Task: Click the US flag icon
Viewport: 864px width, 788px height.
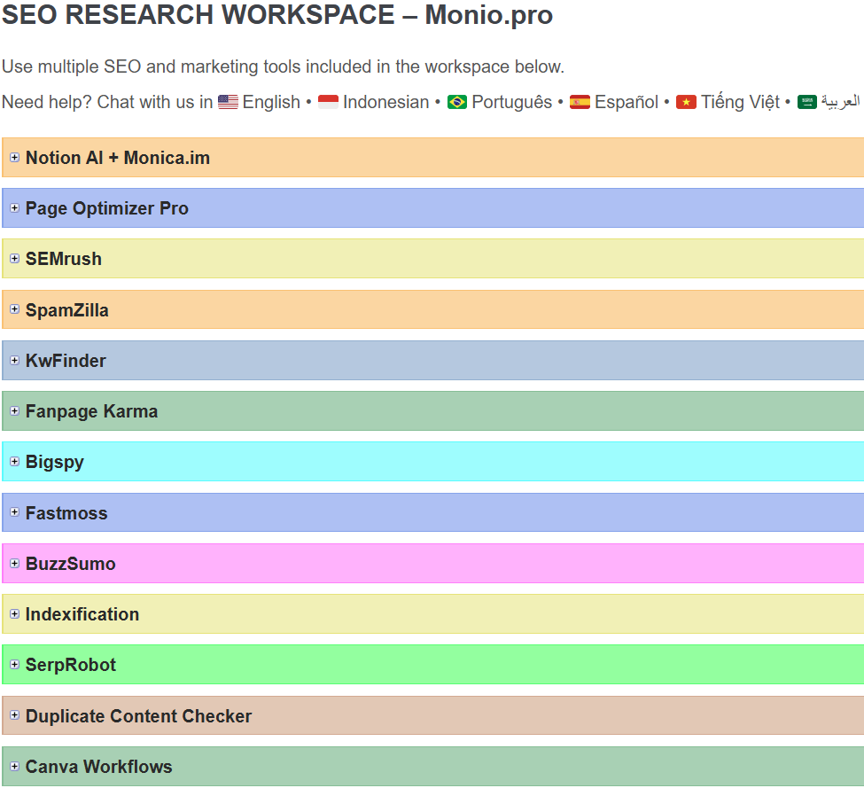Action: 228,102
